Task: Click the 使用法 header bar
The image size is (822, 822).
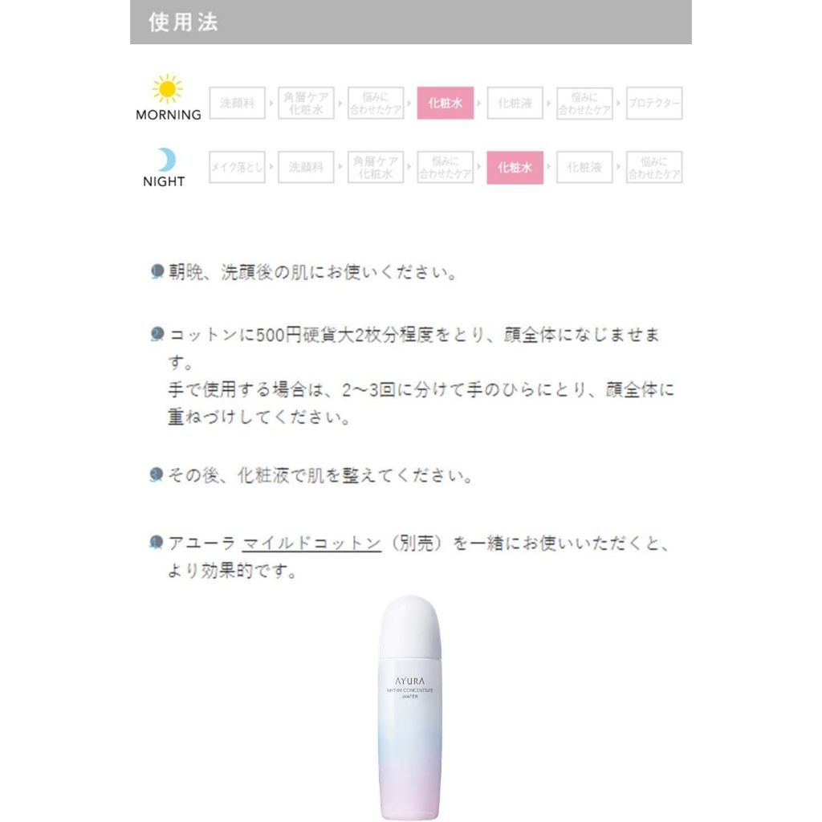Action: coord(410,22)
